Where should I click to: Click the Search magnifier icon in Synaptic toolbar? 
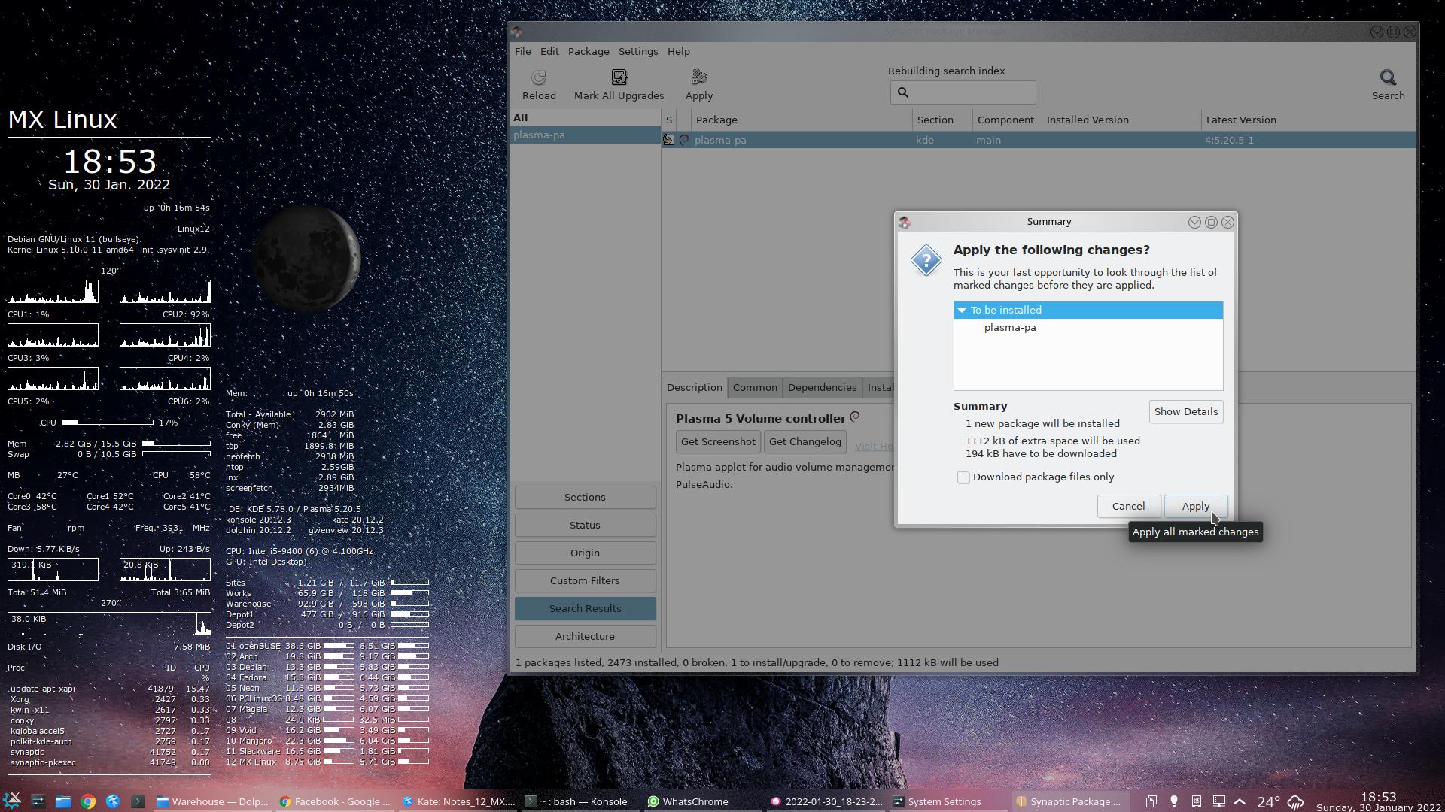[x=1388, y=77]
